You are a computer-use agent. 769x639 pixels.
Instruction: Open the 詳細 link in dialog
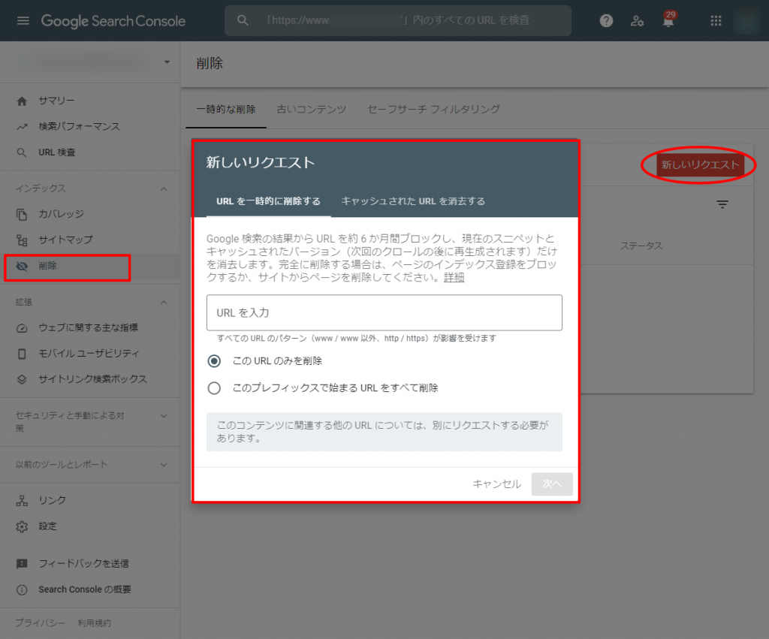coord(454,278)
